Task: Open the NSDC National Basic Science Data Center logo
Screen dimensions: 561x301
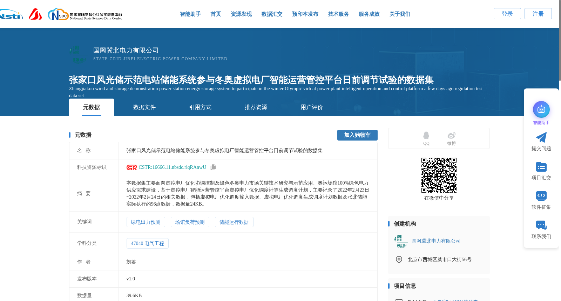Action: [x=85, y=14]
